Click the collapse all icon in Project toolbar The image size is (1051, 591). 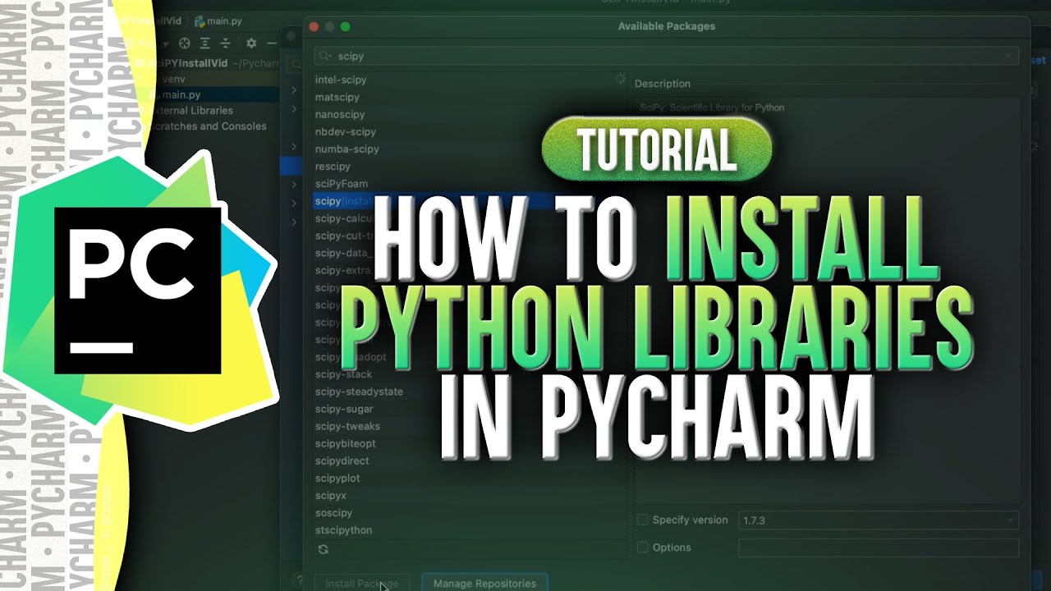(x=225, y=44)
